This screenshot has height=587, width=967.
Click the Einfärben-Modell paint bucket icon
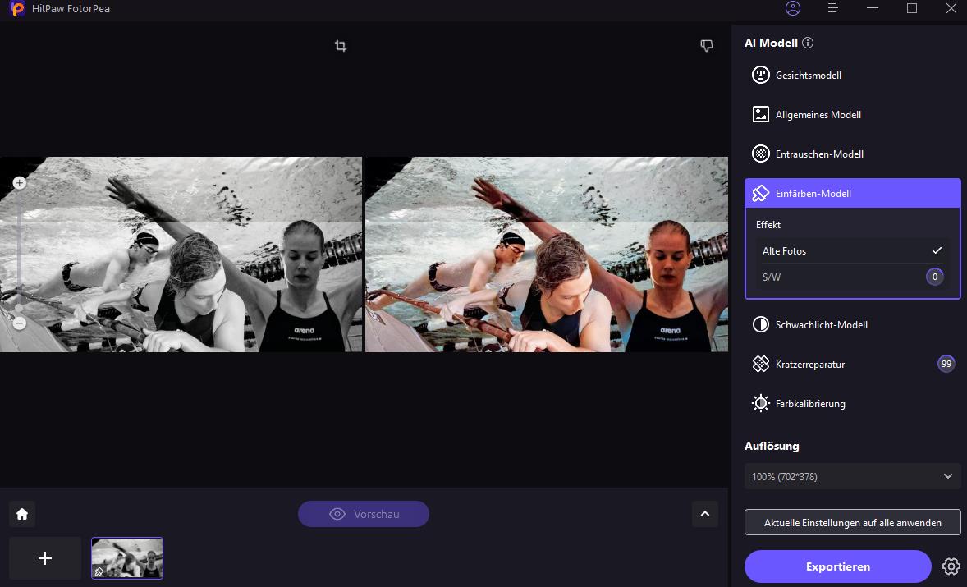tap(760, 193)
